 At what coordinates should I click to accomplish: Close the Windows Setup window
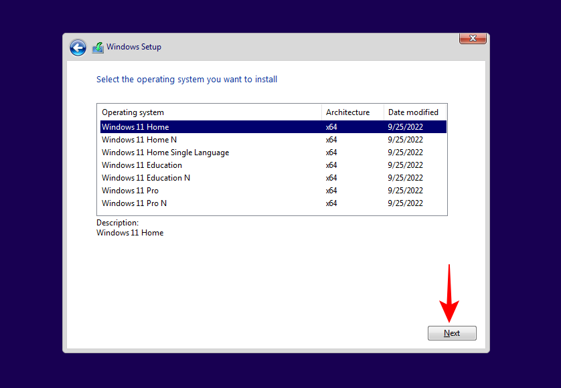473,38
